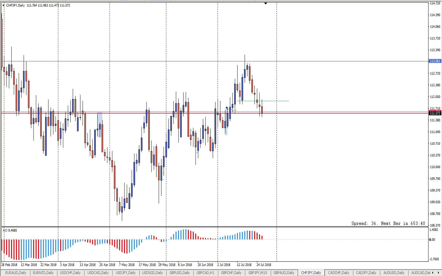442x276 pixels.
Task: Open the USDJPY,Daily tab
Action: 126,273
